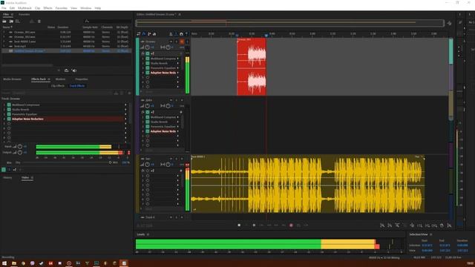Image resolution: width=475 pixels, height=267 pixels.
Task: Toggle Parametric Equalizer power in Effects Rack
Action: tap(9, 114)
